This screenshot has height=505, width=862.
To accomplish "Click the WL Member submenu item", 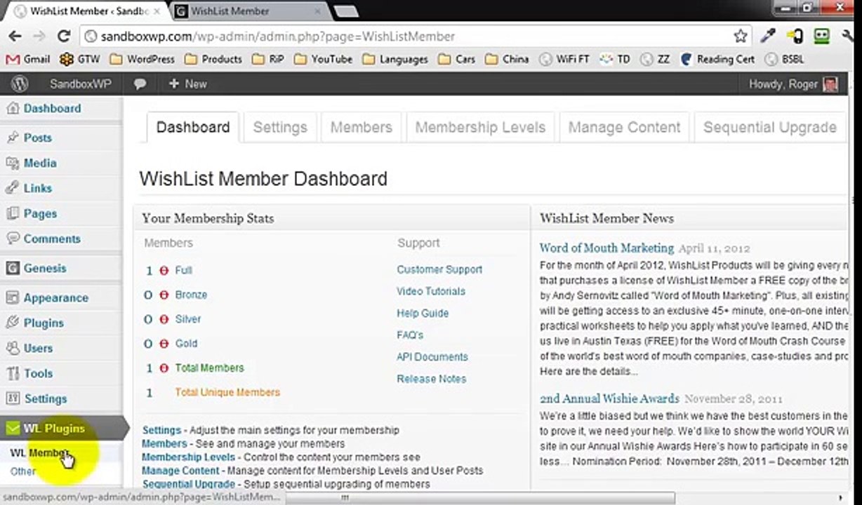I will point(40,453).
